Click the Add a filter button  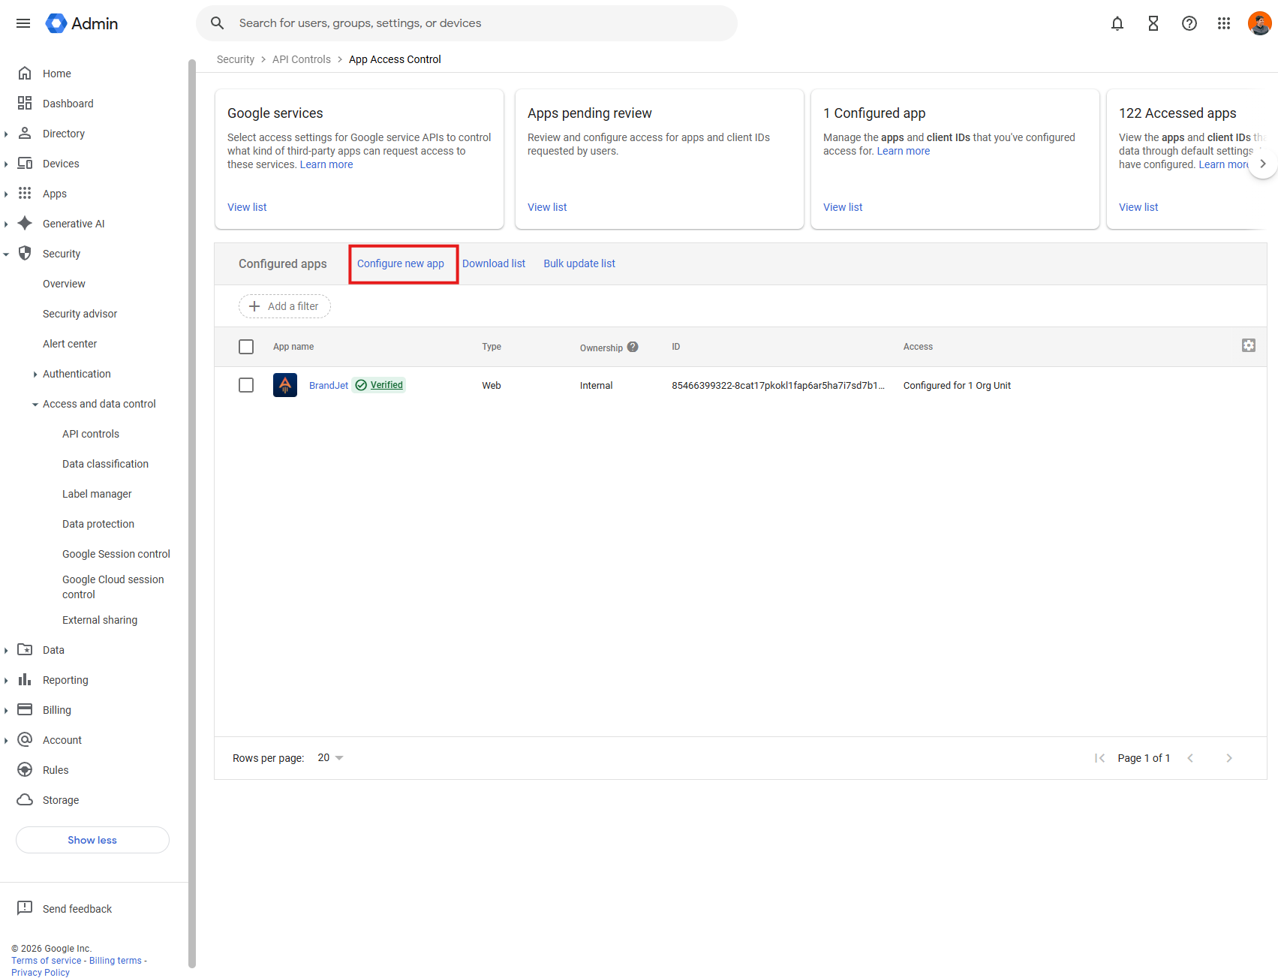click(284, 306)
